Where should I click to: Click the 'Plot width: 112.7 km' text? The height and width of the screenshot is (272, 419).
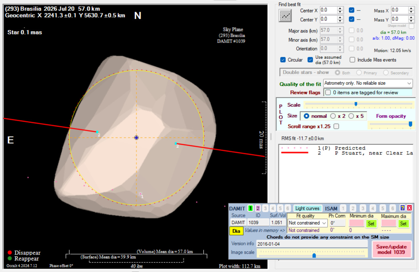(240, 266)
